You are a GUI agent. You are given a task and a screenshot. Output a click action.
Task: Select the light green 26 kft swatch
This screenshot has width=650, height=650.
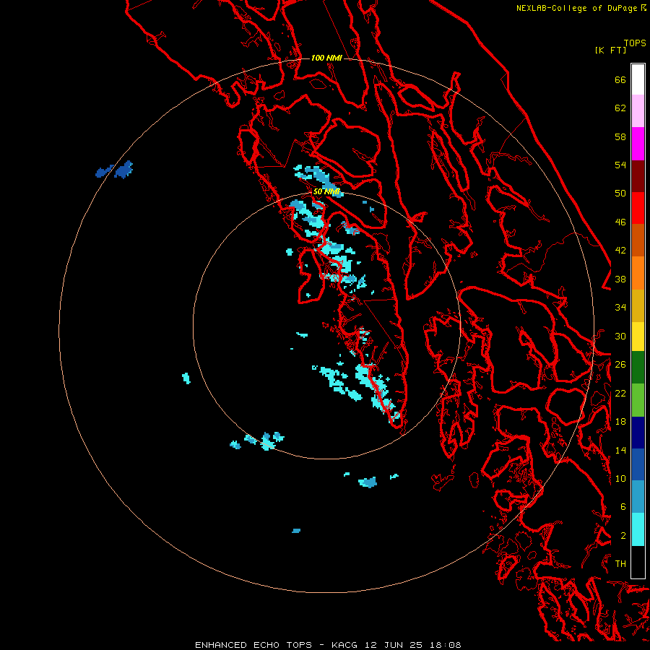coord(638,400)
